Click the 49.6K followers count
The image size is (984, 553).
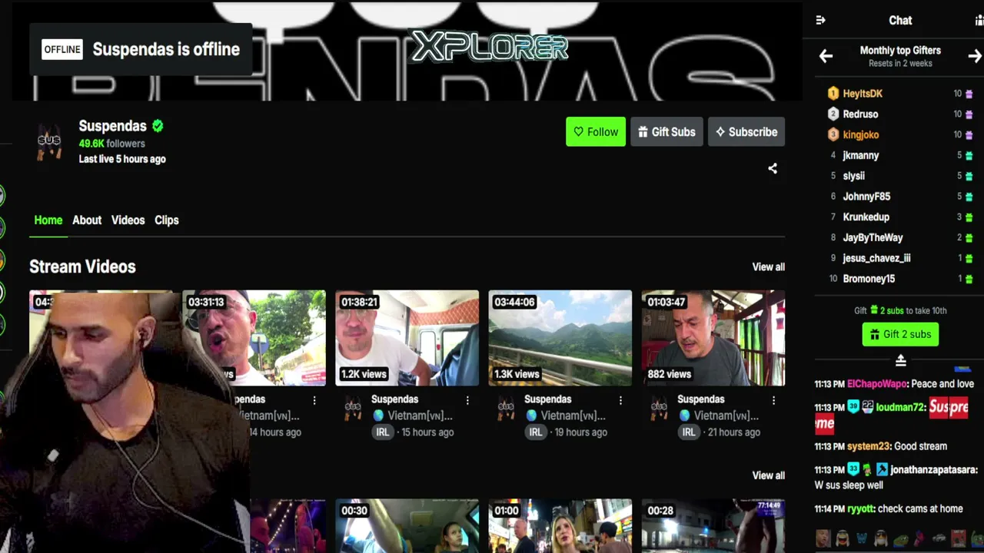[111, 144]
